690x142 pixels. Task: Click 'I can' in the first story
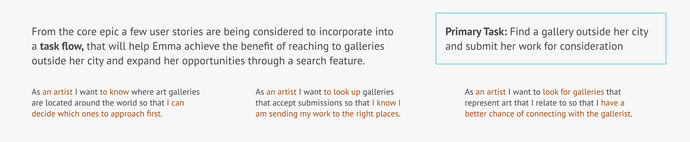[x=175, y=103]
